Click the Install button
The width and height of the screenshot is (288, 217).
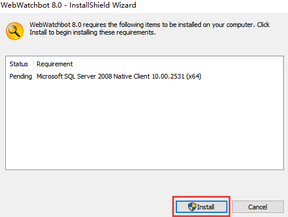202,206
